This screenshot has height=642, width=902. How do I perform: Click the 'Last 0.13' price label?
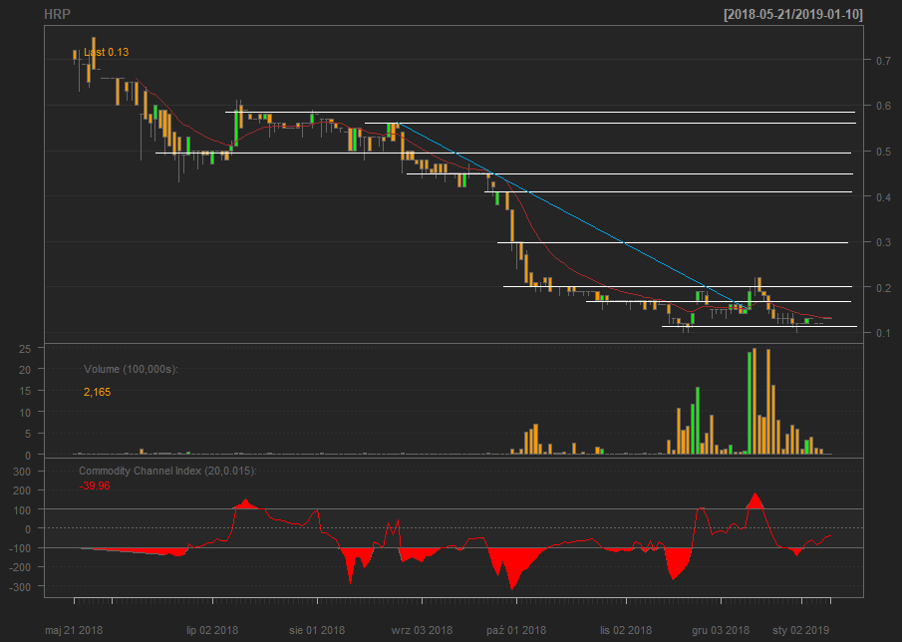coord(106,52)
